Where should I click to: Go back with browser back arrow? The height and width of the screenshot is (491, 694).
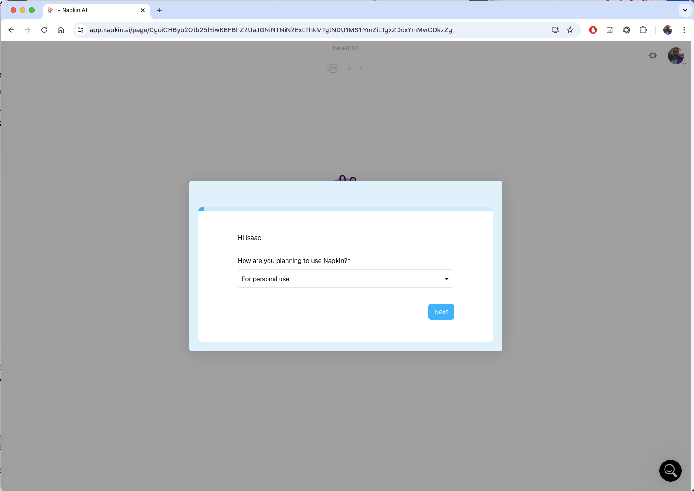(11, 30)
